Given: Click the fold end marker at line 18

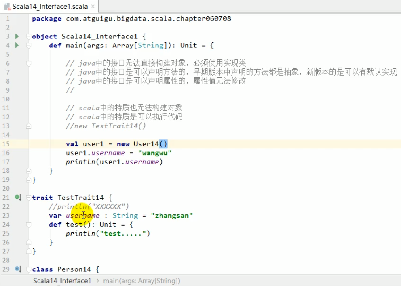Looking at the screenshot, I should (x=29, y=171).
